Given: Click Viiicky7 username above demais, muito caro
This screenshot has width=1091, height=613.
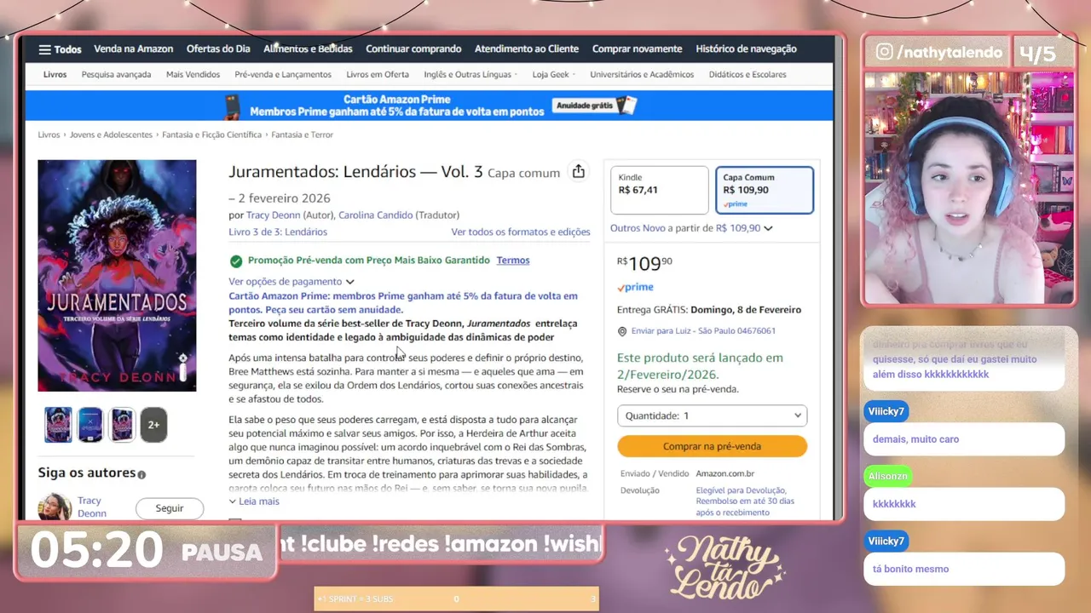Looking at the screenshot, I should [886, 411].
